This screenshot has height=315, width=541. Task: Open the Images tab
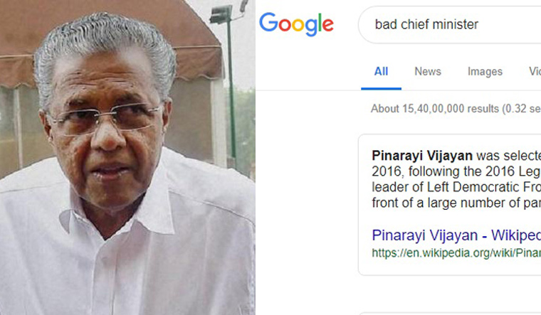[485, 71]
